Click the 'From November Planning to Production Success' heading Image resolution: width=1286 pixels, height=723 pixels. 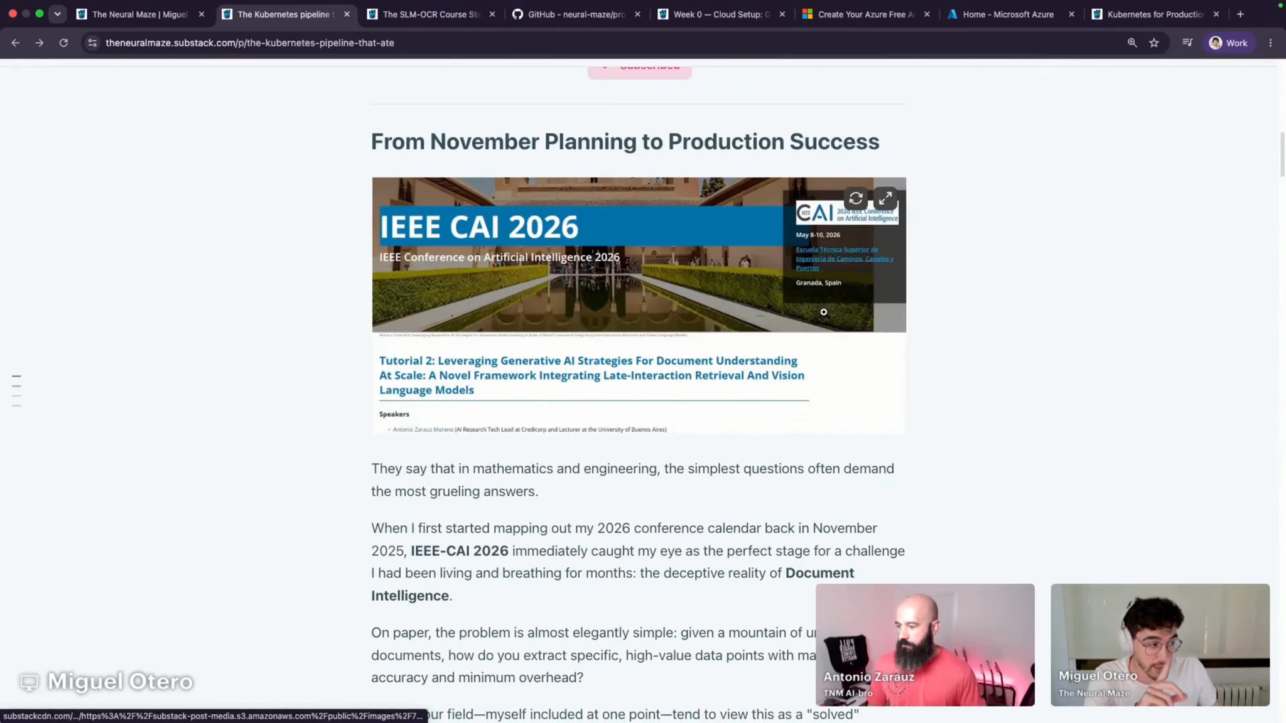point(625,142)
